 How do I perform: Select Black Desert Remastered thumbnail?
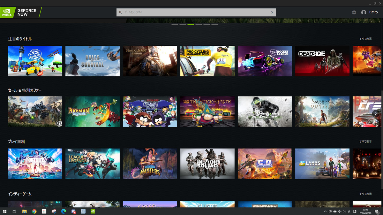tap(150, 61)
